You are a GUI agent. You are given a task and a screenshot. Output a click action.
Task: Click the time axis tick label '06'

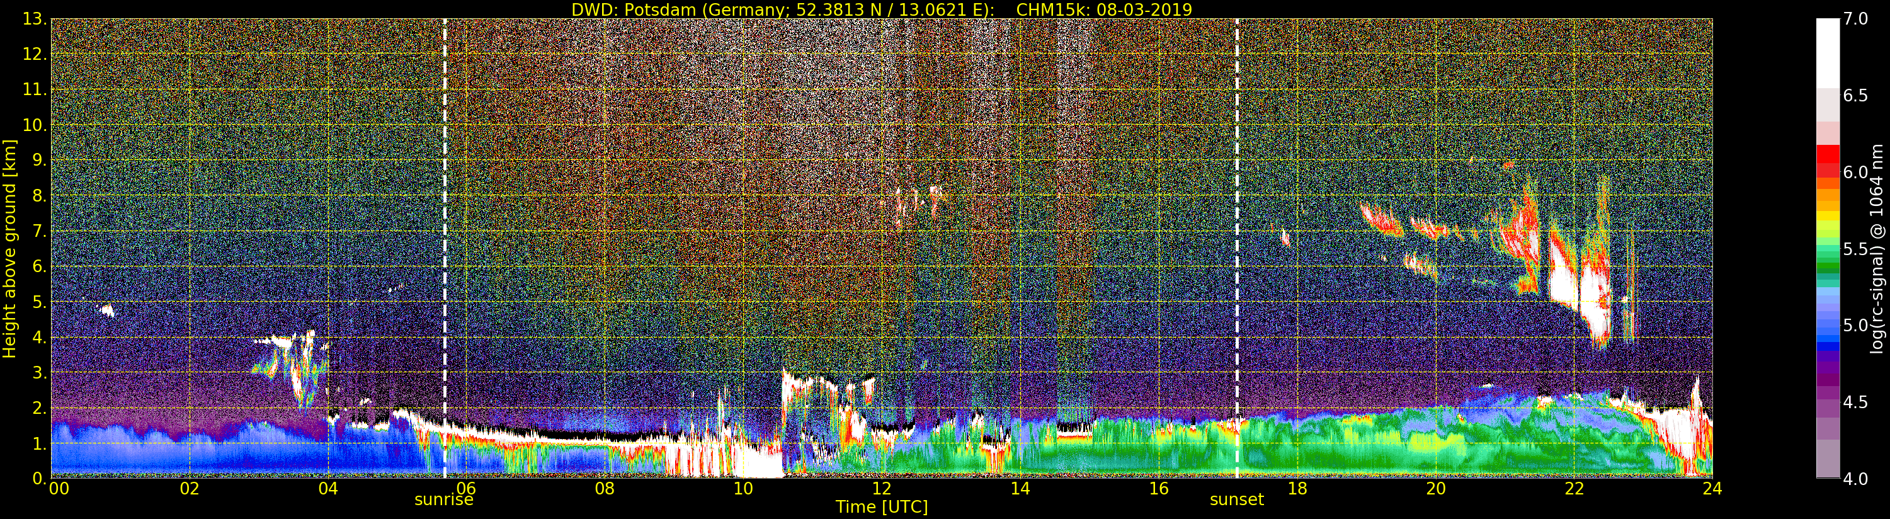click(466, 489)
